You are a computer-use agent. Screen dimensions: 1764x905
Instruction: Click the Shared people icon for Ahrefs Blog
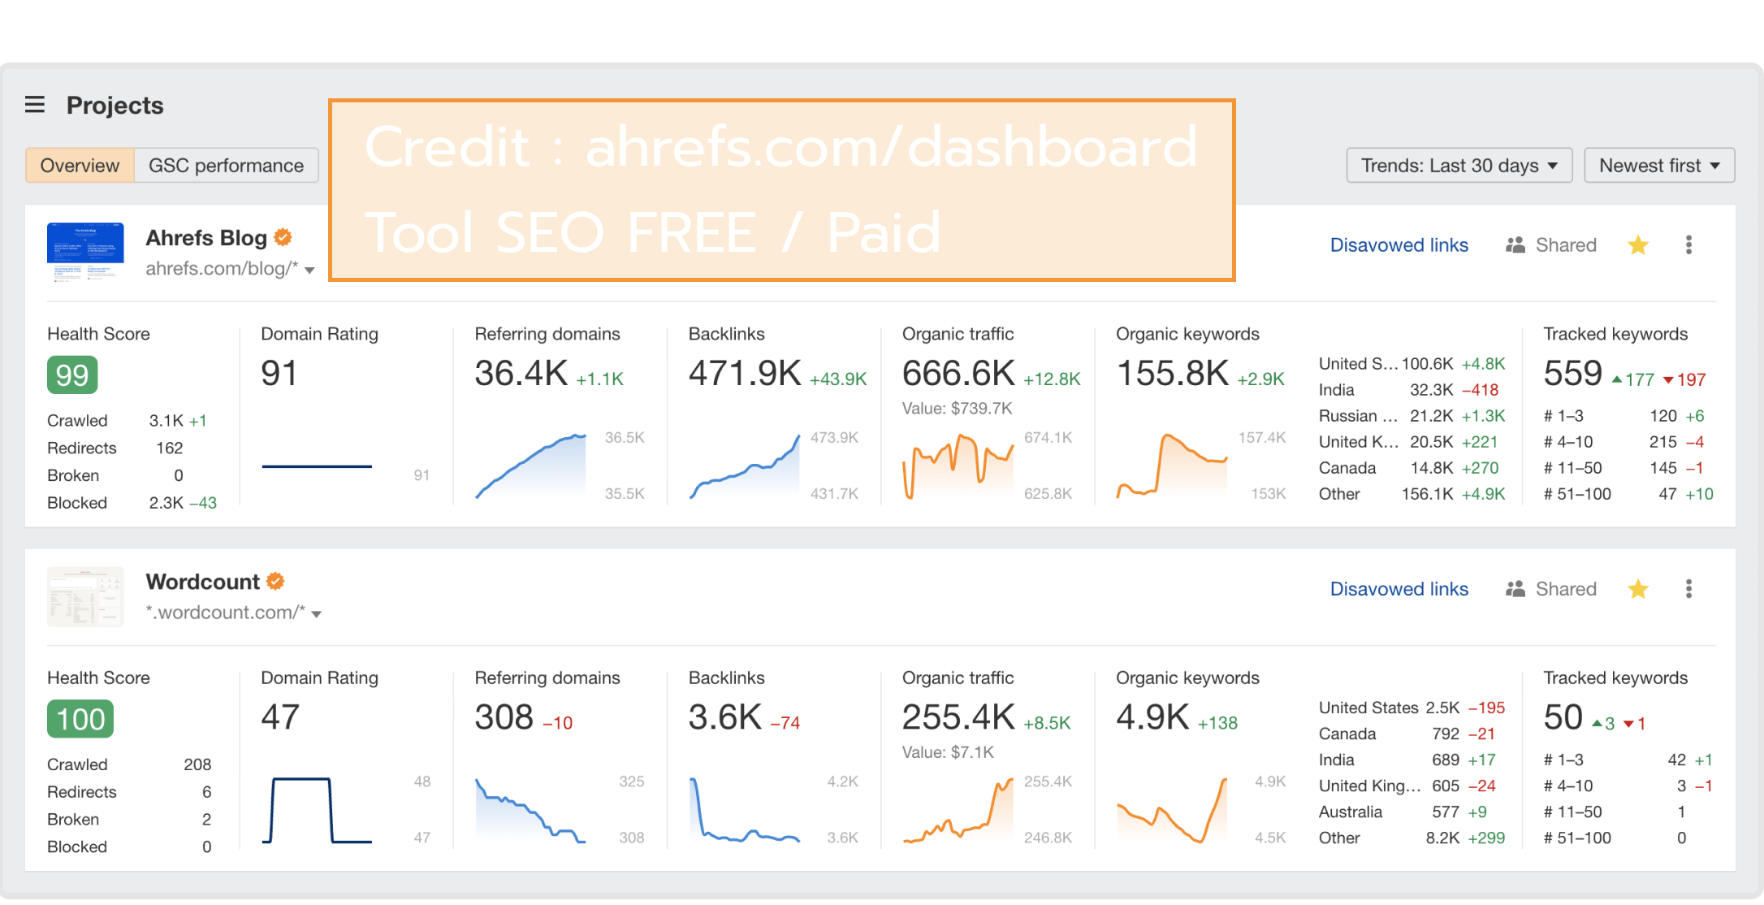coord(1515,245)
